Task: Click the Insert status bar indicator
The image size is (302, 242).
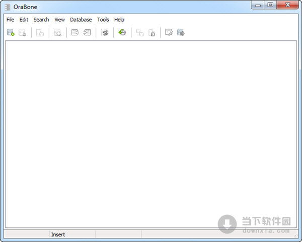Action: 58,234
